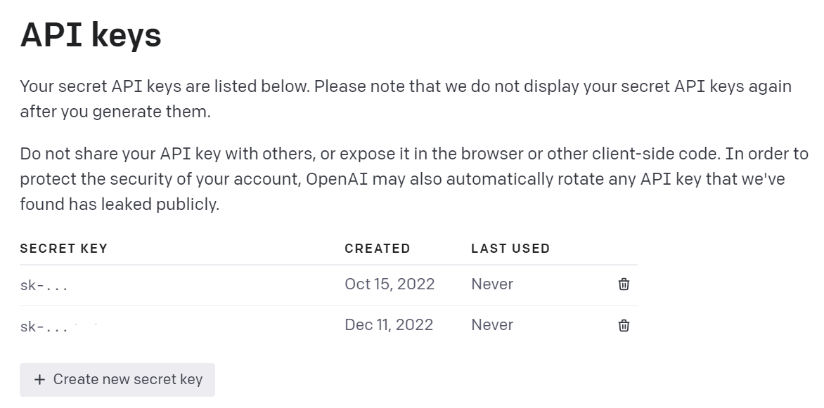824x408 pixels.
Task: Click the word OpenAI in the notice
Action: [x=336, y=179]
